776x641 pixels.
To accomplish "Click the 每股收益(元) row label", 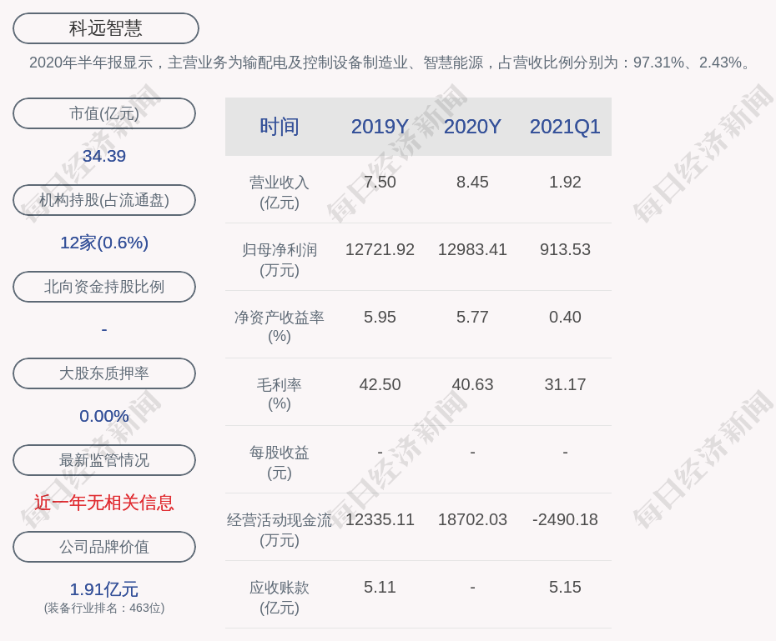I will click(x=280, y=463).
